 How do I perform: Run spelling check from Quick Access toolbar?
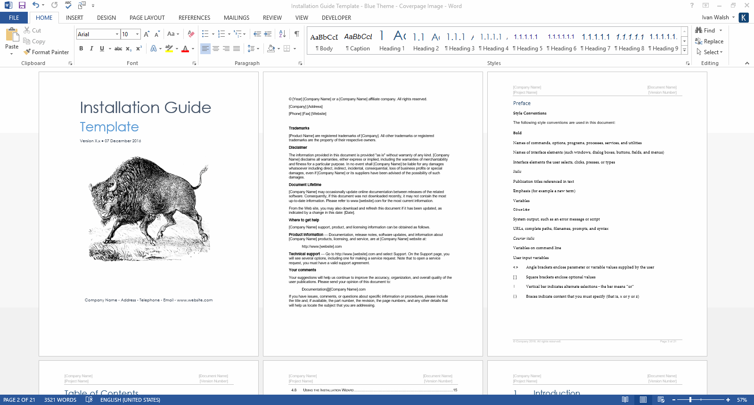click(x=68, y=5)
